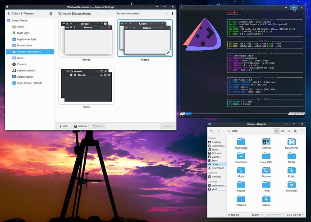The width and height of the screenshot is (311, 222).
Task: Switch Dolphin to icons view
Action: [276, 131]
